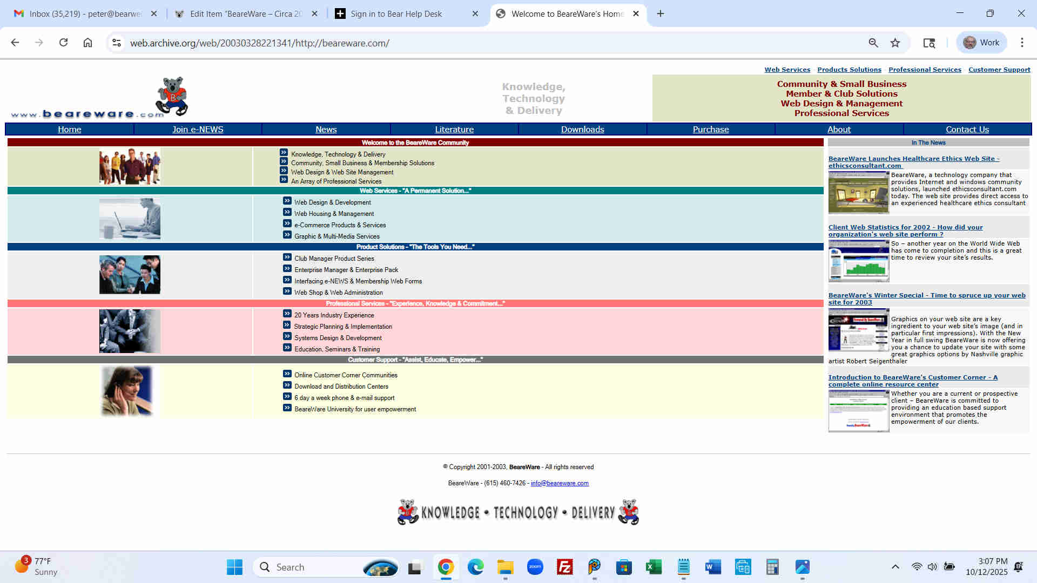Reload the archived BeareWare page
This screenshot has width=1037, height=583.
click(x=63, y=43)
